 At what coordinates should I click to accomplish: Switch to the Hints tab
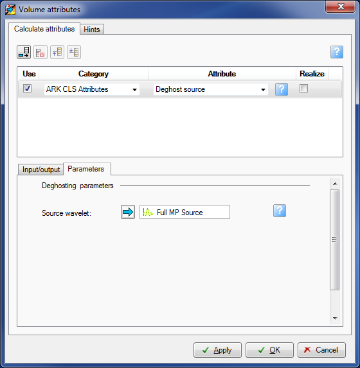tap(92, 30)
